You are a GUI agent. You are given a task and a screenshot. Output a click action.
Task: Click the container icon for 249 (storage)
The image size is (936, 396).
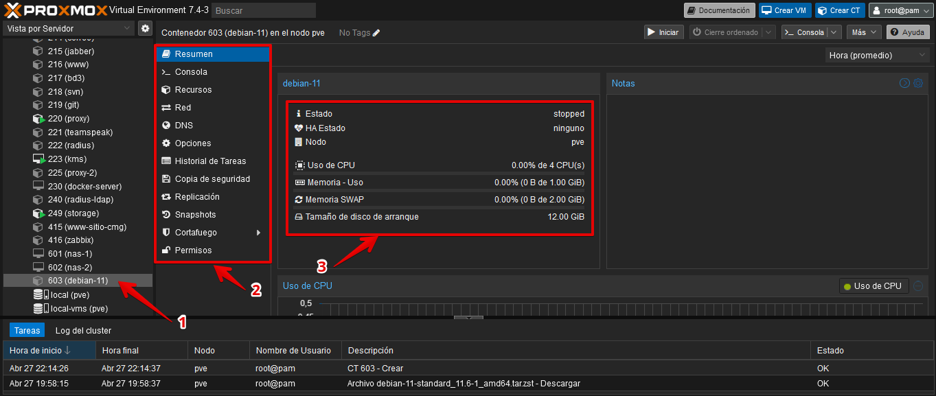click(x=38, y=213)
